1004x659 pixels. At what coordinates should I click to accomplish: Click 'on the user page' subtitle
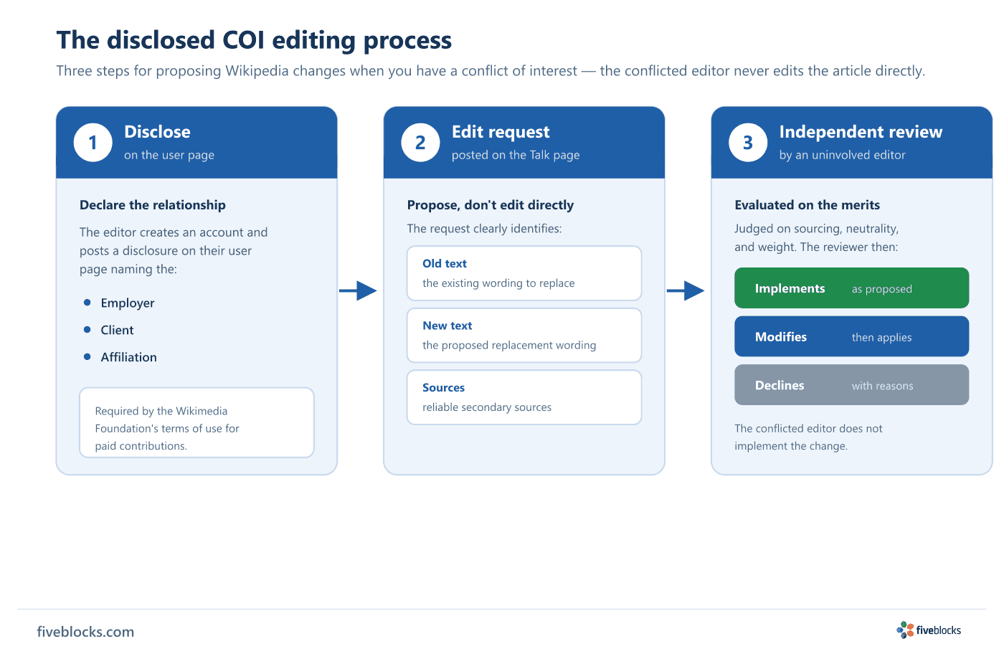point(169,155)
